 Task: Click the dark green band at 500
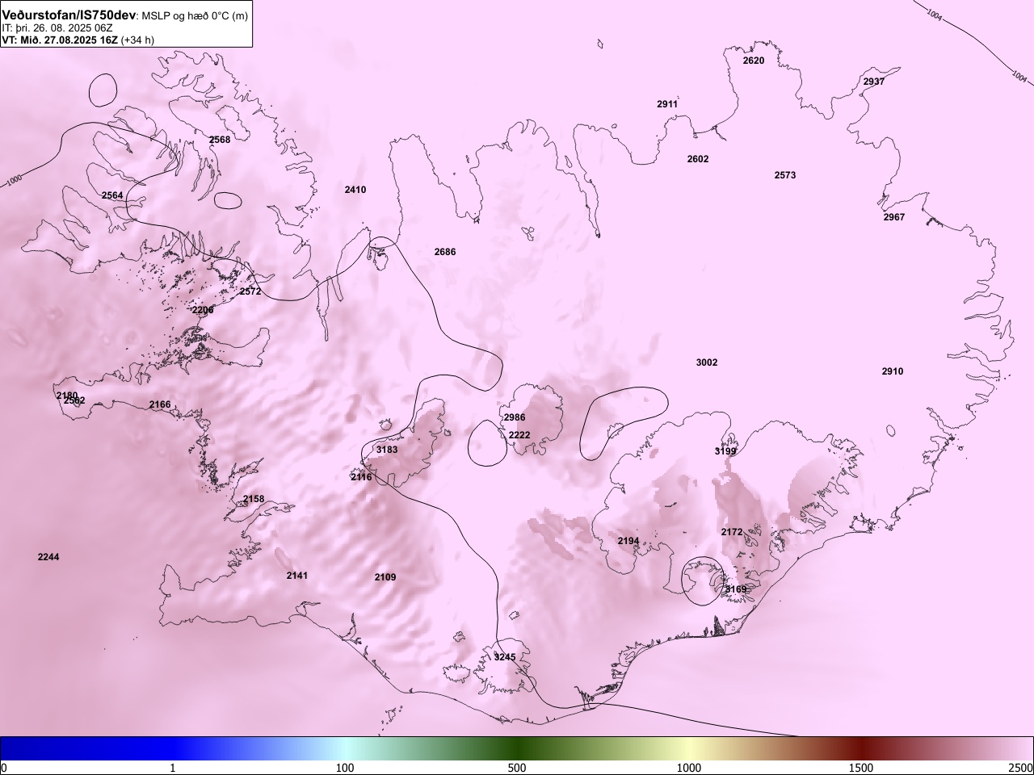coord(517,748)
